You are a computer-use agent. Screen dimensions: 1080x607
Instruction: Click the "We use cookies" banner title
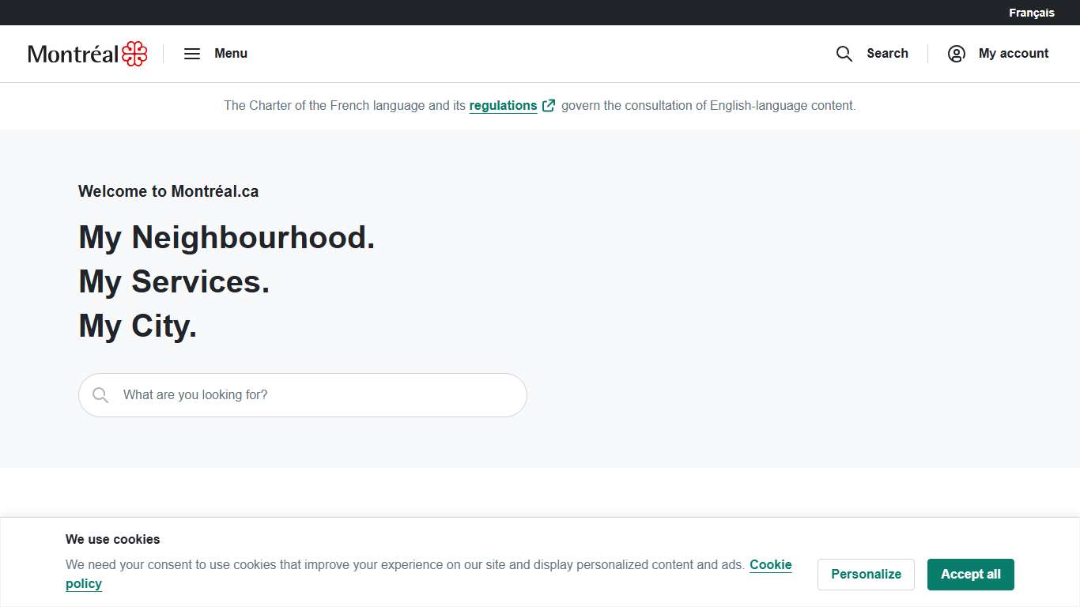(112, 539)
